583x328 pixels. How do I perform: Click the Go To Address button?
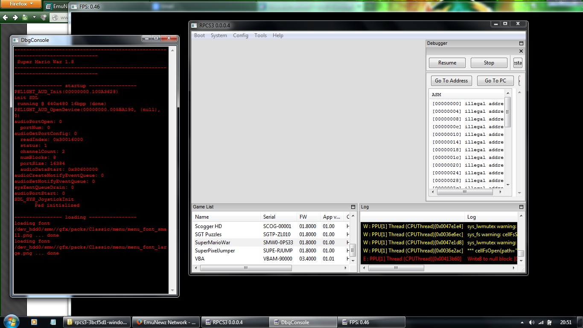coord(451,81)
